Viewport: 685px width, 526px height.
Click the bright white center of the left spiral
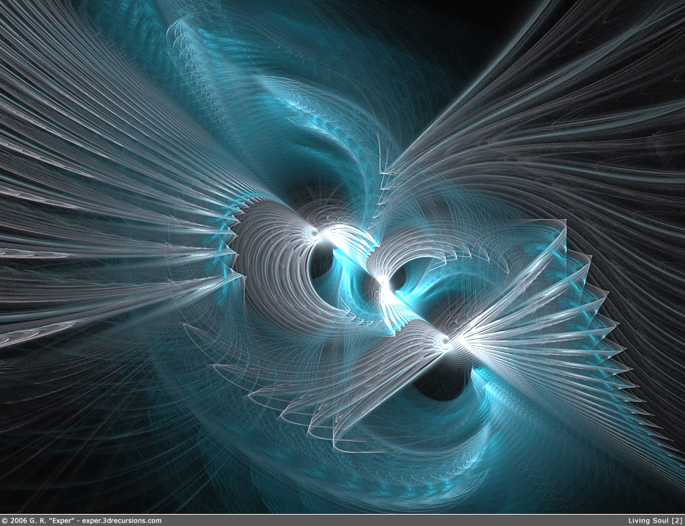[x=313, y=233]
